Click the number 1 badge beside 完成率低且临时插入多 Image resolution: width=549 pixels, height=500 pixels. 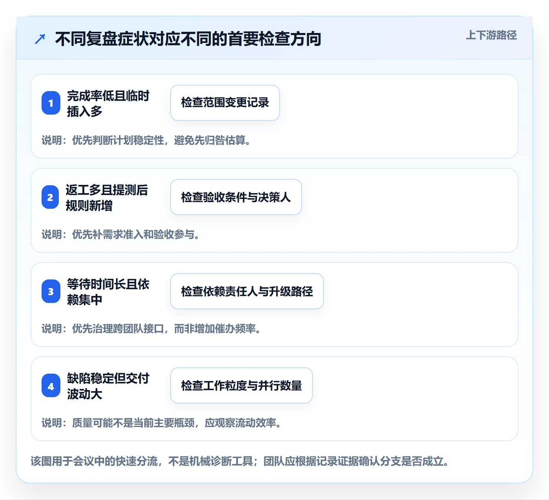click(51, 103)
